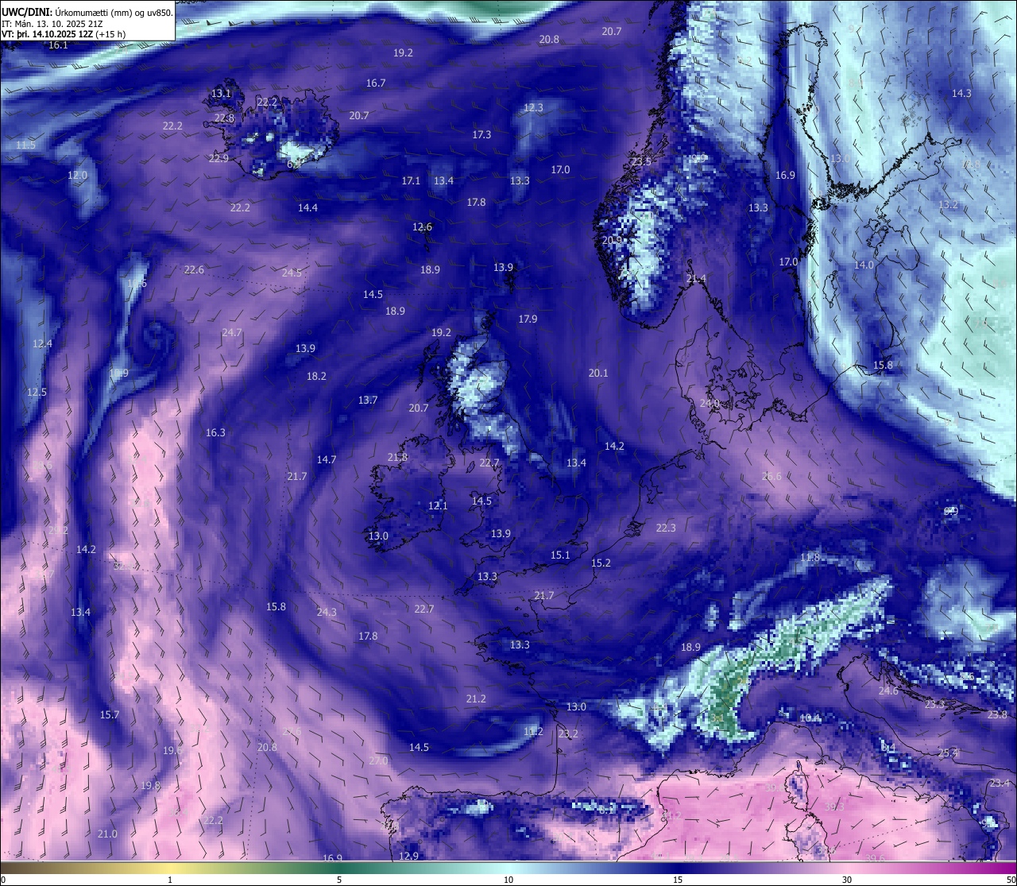Click the 12.0 map value
Image resolution: width=1017 pixels, height=886 pixels.
click(77, 176)
